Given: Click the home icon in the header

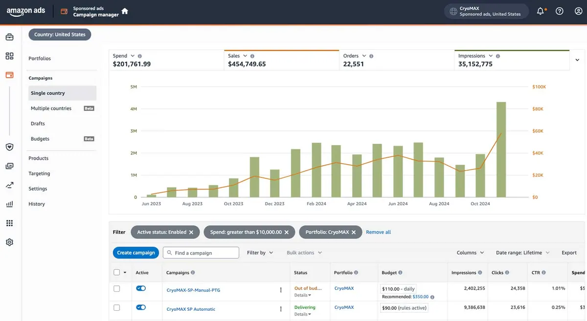Looking at the screenshot, I should pos(125,11).
